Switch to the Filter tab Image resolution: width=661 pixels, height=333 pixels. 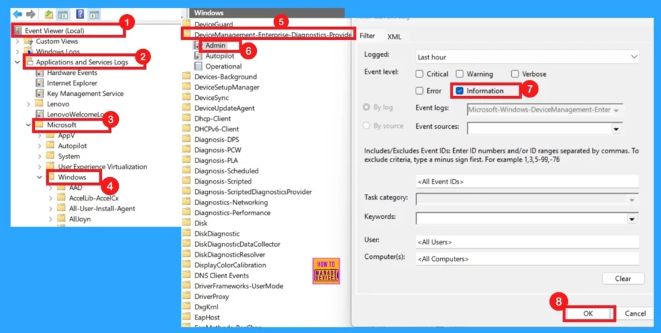[x=367, y=36]
